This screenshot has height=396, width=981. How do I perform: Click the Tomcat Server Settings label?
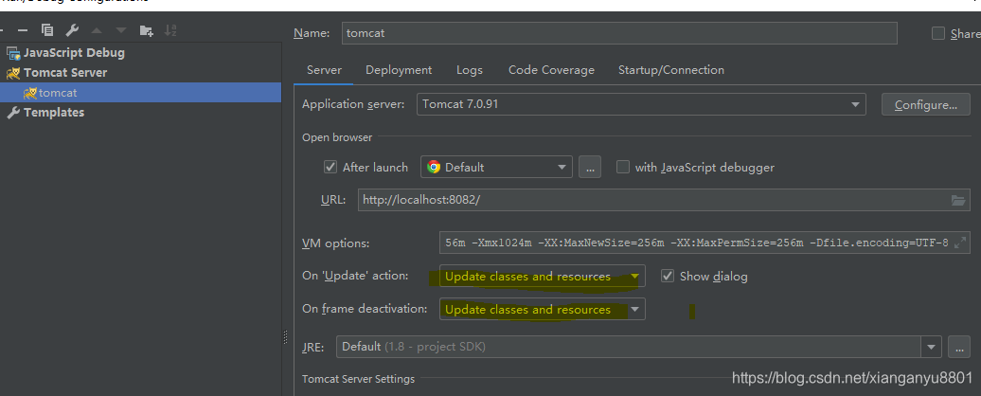point(359,379)
